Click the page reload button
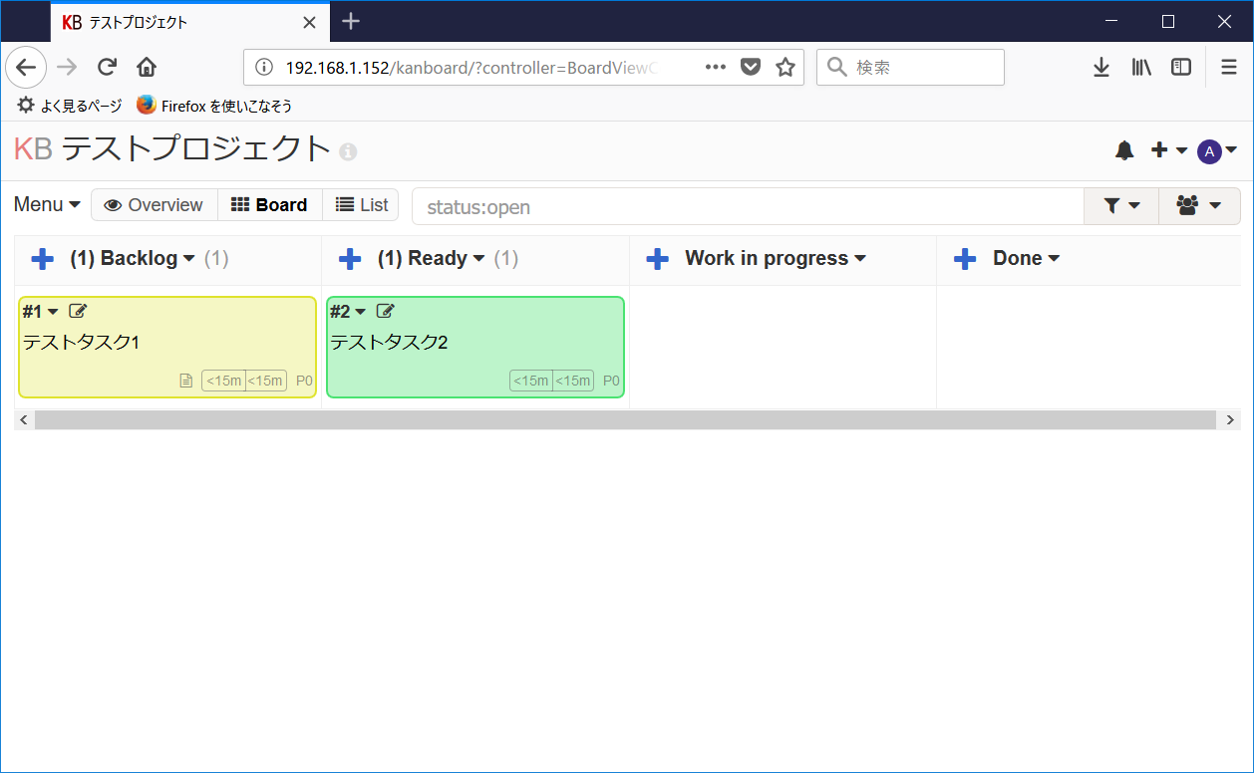 pyautogui.click(x=107, y=67)
